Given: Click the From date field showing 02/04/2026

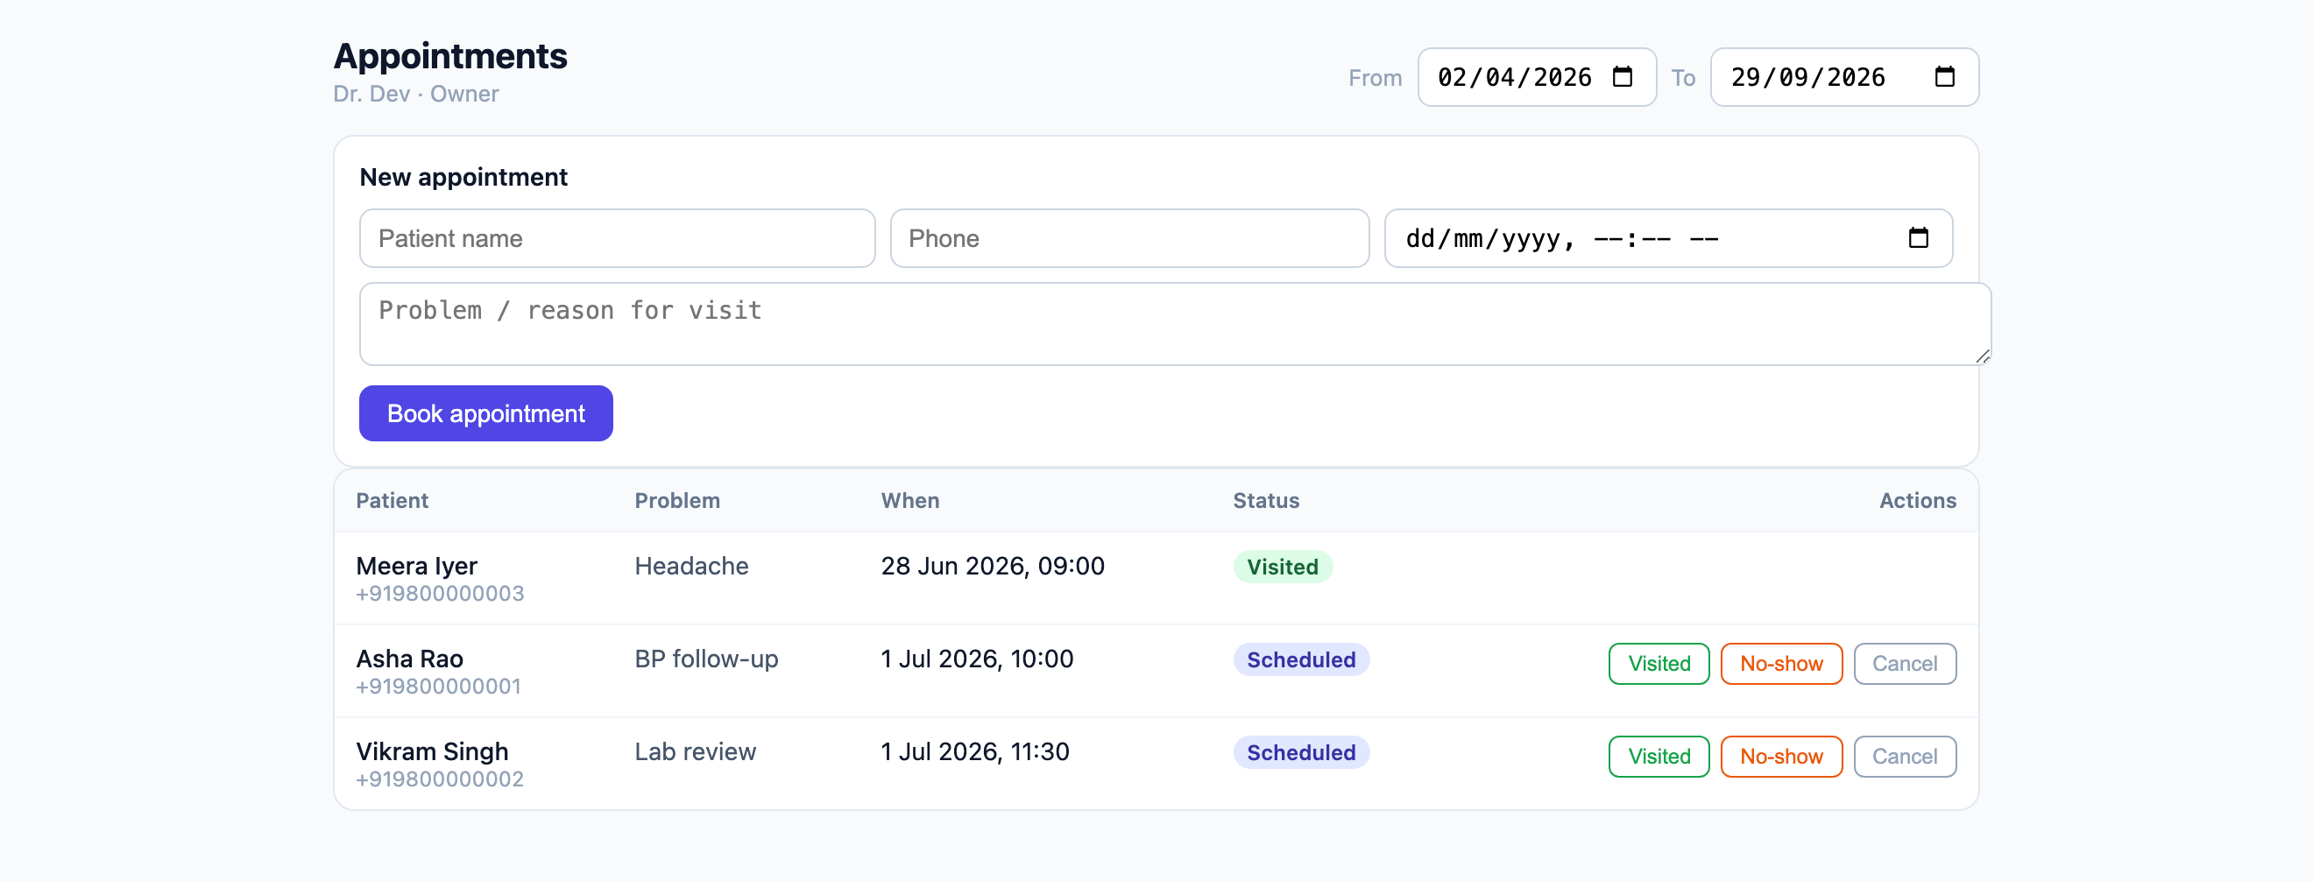Looking at the screenshot, I should 1537,77.
